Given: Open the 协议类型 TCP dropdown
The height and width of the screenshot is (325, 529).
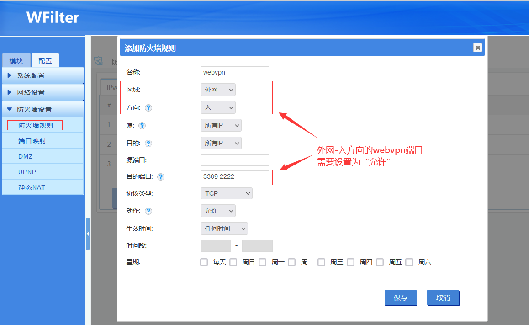Looking at the screenshot, I should (226, 193).
